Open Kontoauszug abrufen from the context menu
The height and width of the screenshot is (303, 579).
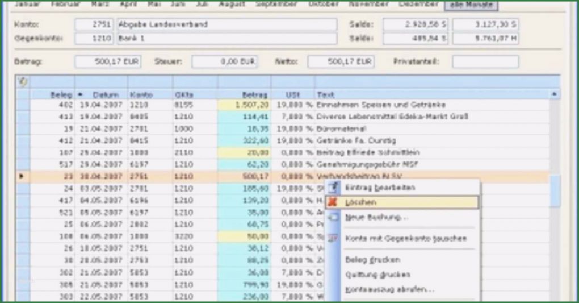(389, 289)
